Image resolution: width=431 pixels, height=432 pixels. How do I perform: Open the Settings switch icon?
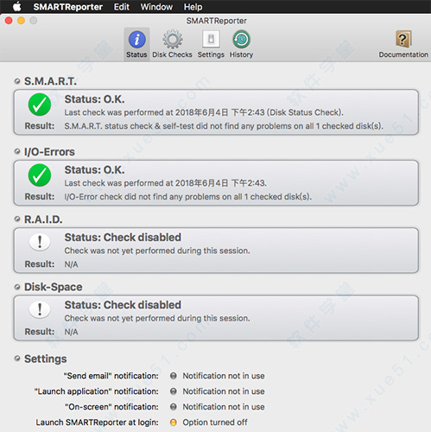point(211,40)
